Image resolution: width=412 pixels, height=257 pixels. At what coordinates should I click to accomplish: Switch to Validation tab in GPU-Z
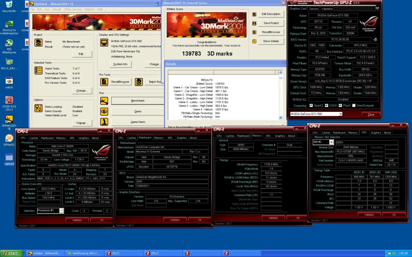tap(327, 9)
